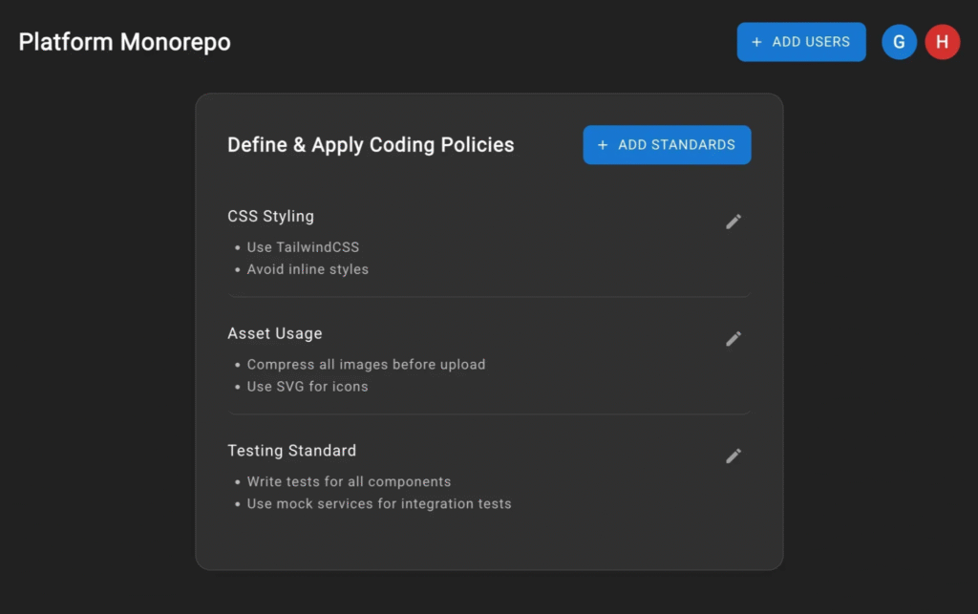978x614 pixels.
Task: Click the plus icon in Add Users
Action: [756, 42]
